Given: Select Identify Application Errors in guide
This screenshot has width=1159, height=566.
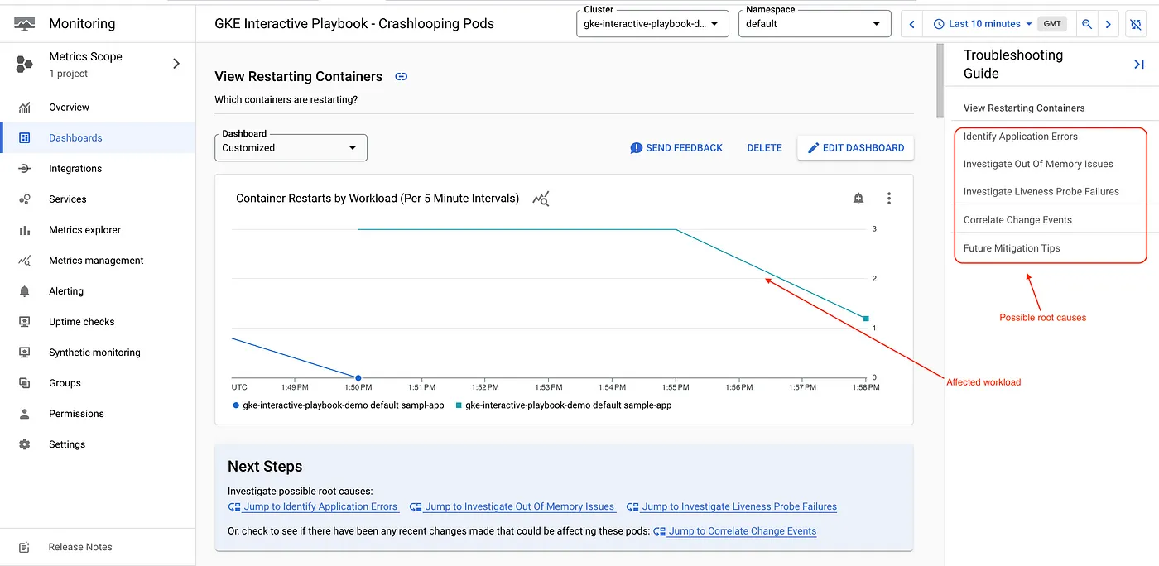Looking at the screenshot, I should [1021, 137].
